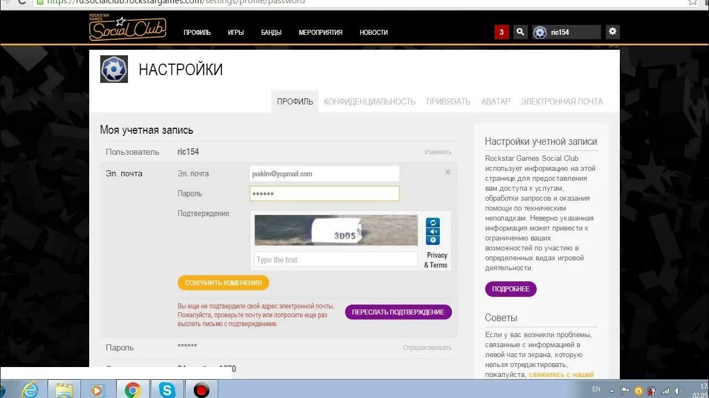Open the red recorder app in taskbar
This screenshot has height=398, width=709.
point(201,390)
